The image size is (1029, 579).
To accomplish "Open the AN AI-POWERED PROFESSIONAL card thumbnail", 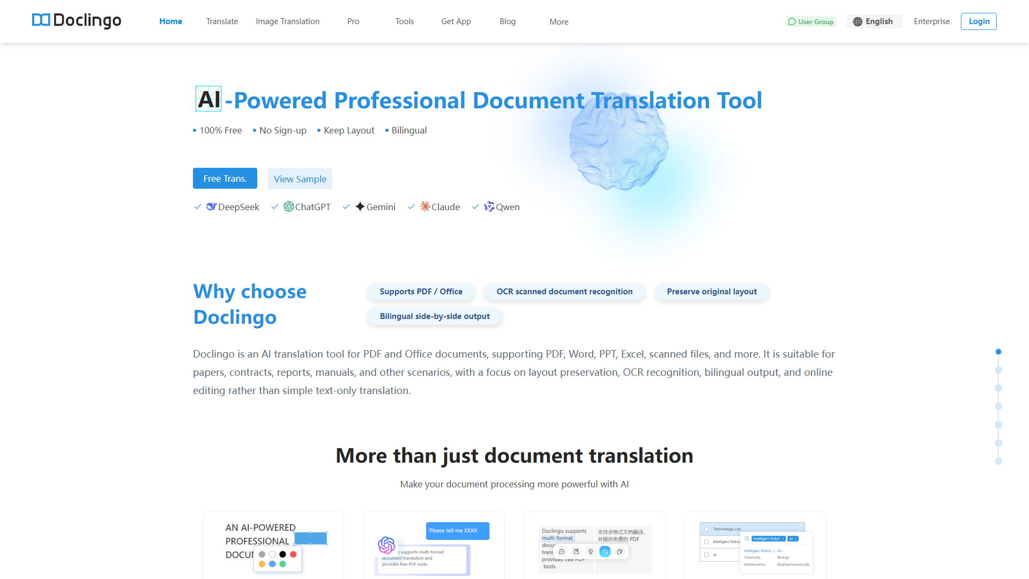I will pyautogui.click(x=273, y=545).
